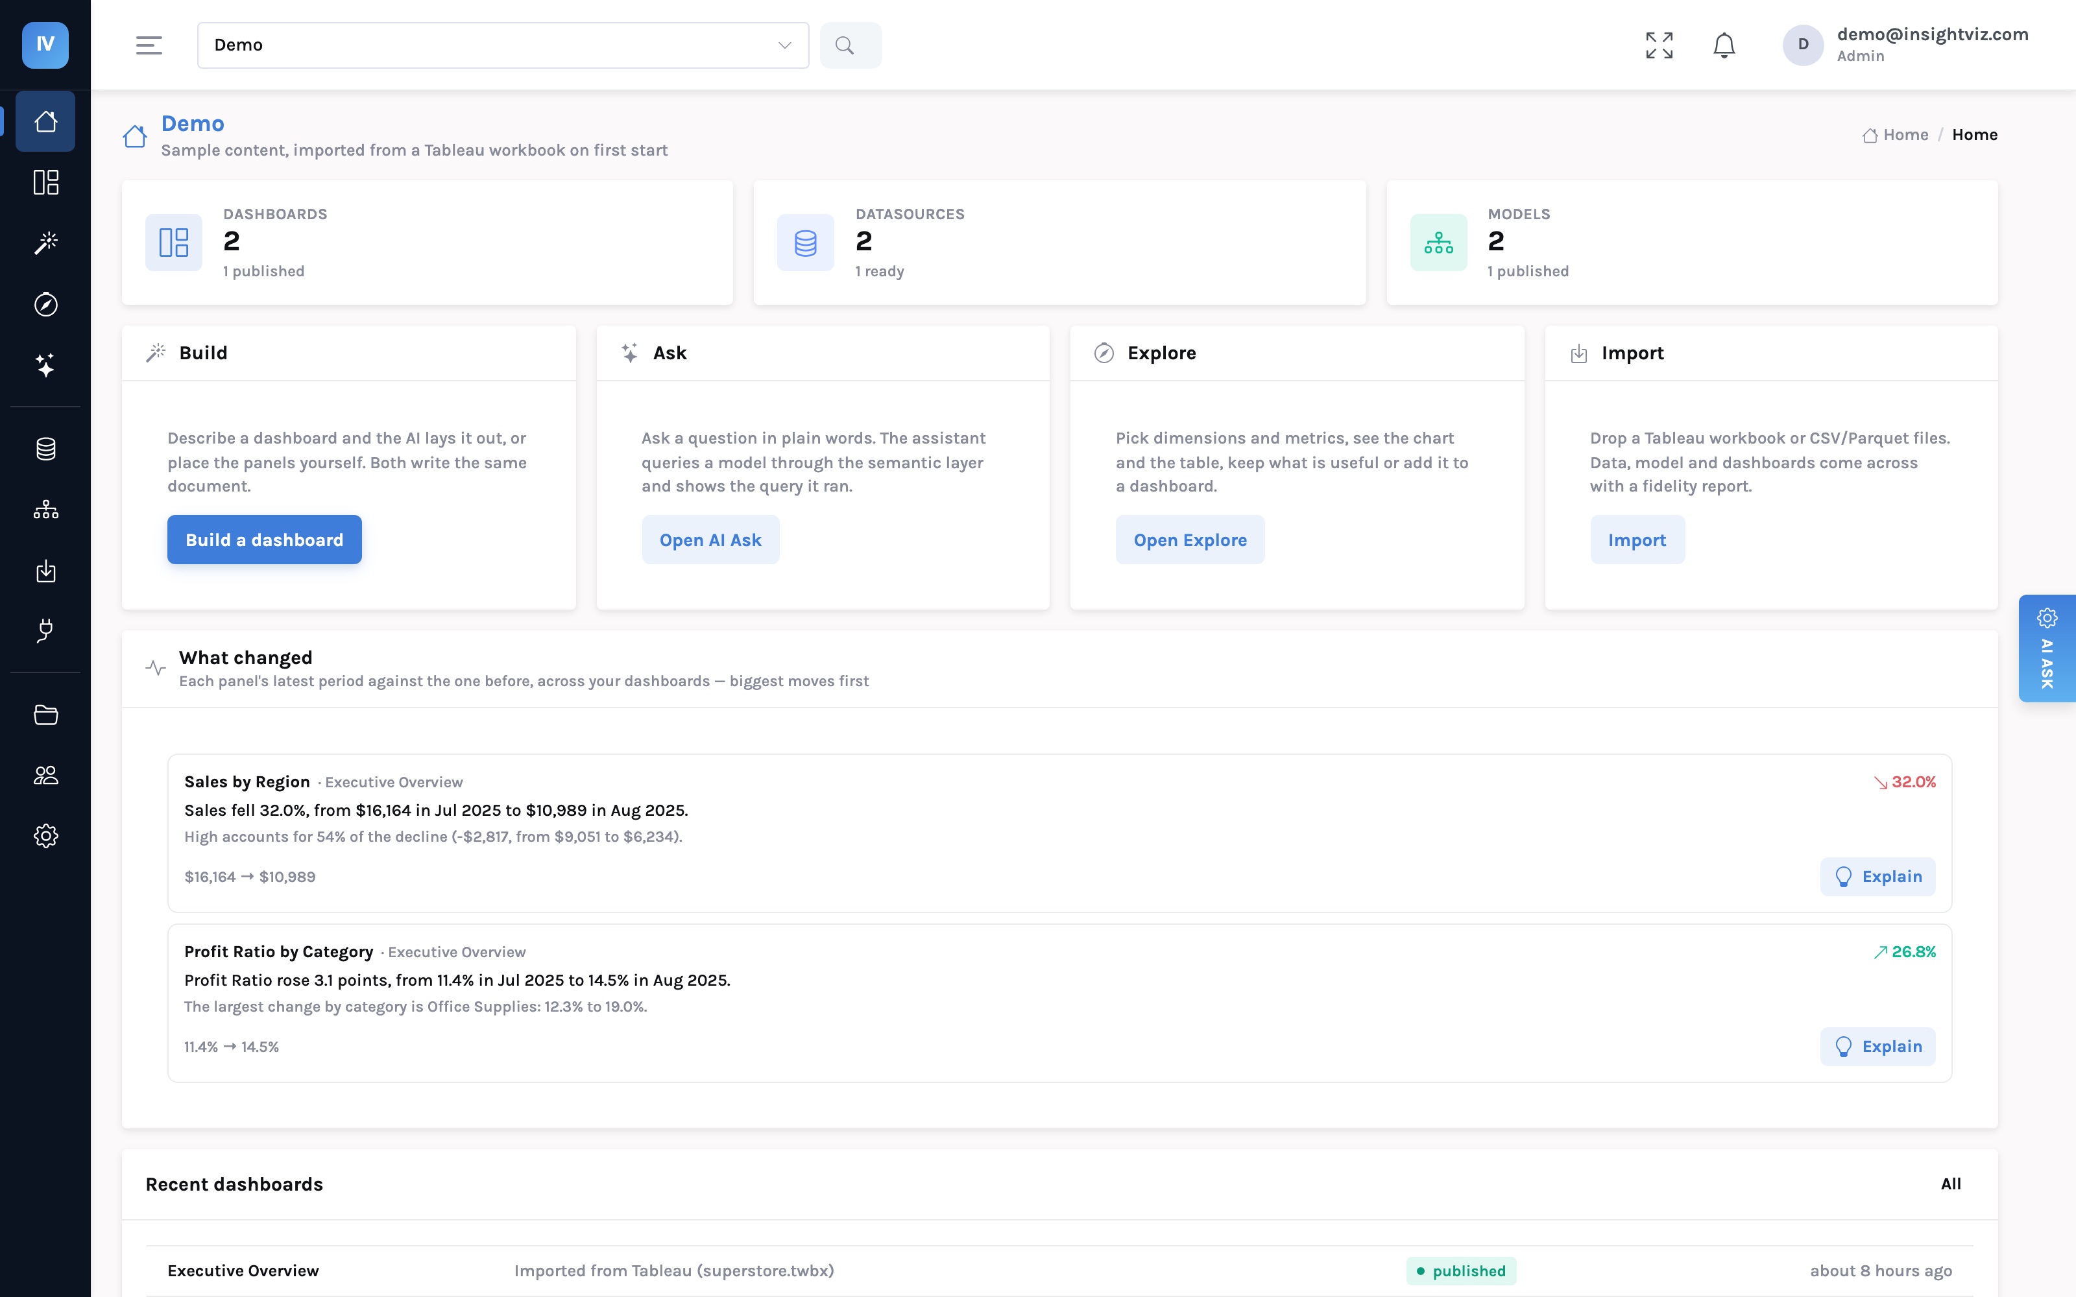This screenshot has width=2076, height=1297.
Task: Open Executive Overview dashboard row
Action: click(x=1059, y=1270)
